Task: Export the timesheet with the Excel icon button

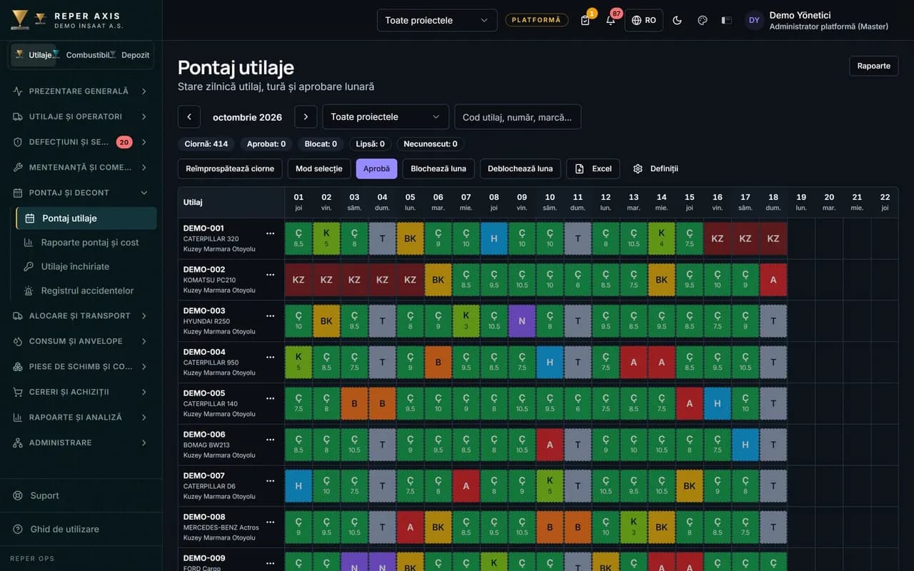Action: click(593, 168)
